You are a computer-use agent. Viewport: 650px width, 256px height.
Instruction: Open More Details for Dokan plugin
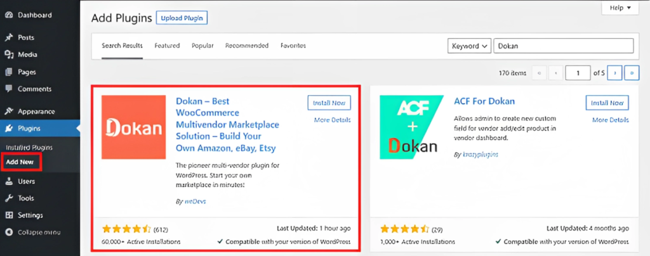point(333,120)
